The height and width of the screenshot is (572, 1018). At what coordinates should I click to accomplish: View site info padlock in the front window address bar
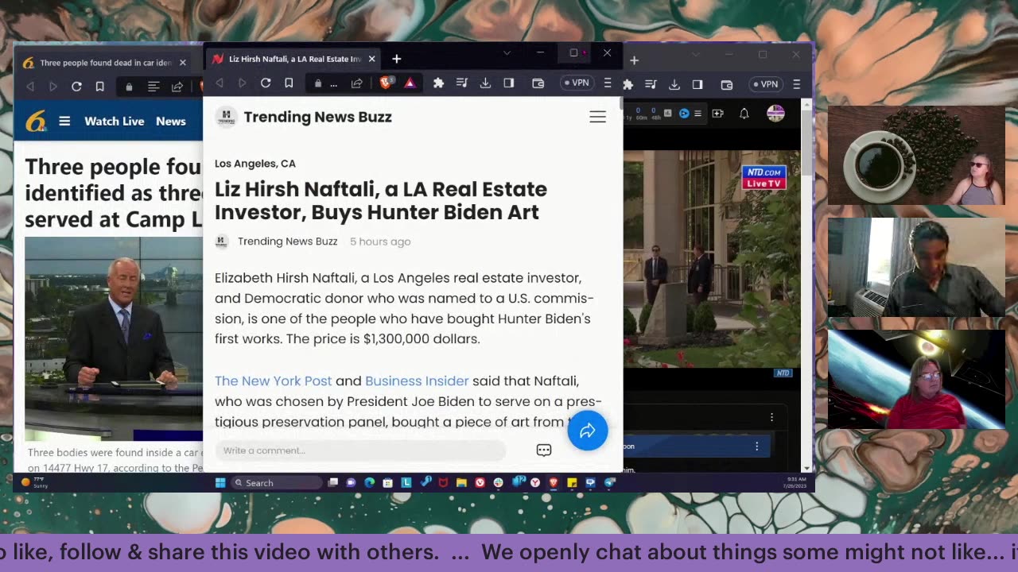(x=318, y=83)
